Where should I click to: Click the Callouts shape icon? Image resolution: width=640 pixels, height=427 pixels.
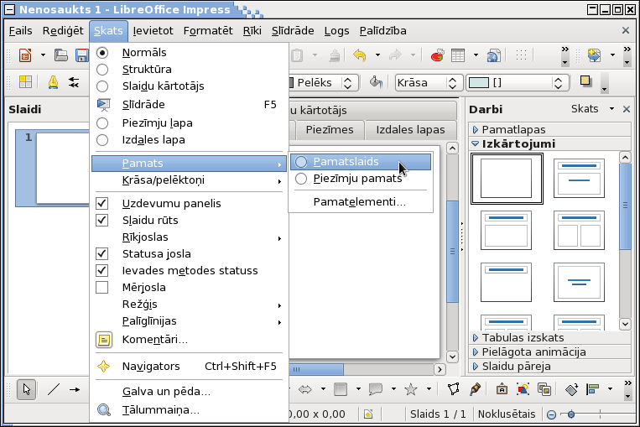point(376,389)
